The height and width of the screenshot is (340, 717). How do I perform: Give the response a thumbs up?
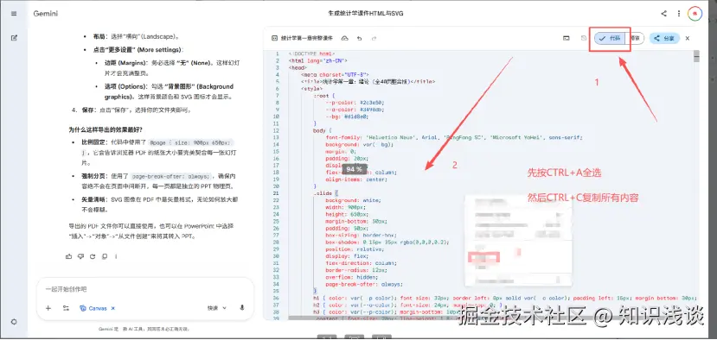tap(68, 256)
